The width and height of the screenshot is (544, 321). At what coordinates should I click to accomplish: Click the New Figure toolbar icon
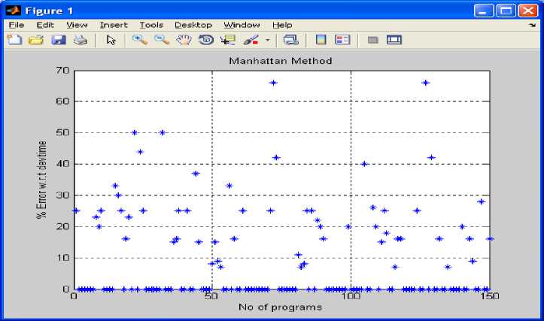[14, 40]
